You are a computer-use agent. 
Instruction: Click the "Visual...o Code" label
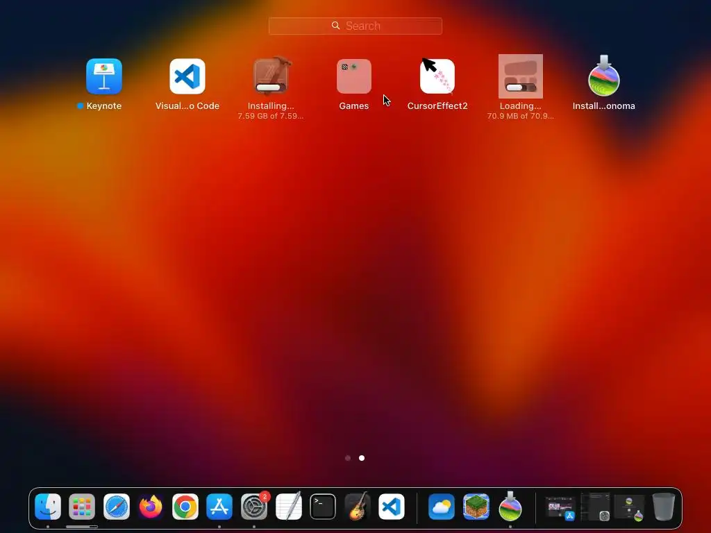pyautogui.click(x=187, y=105)
